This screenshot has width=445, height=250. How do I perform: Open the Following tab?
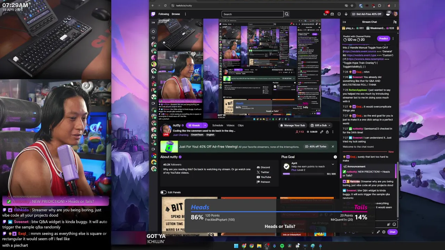tap(164, 14)
